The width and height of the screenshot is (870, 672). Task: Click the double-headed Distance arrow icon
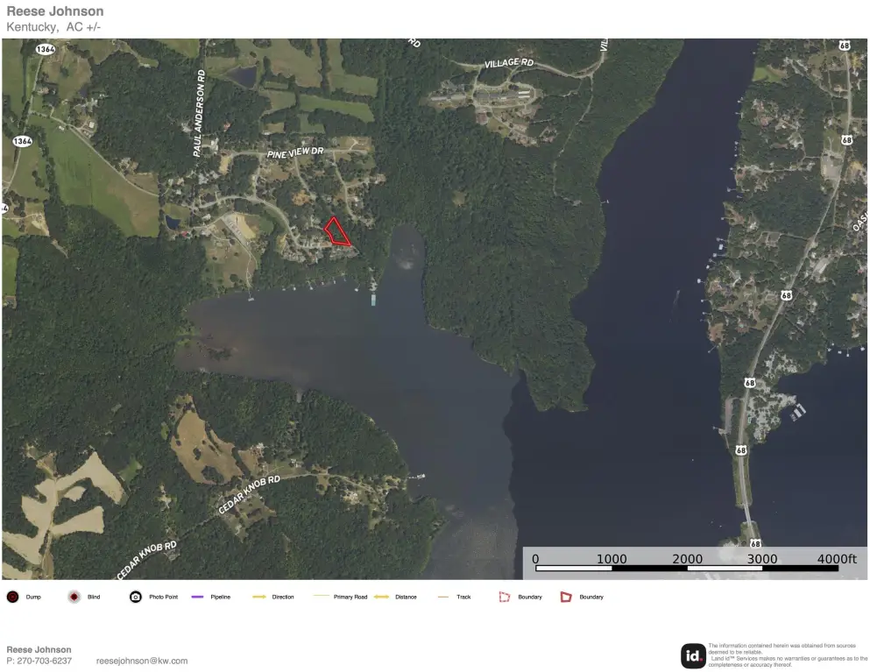pos(382,597)
